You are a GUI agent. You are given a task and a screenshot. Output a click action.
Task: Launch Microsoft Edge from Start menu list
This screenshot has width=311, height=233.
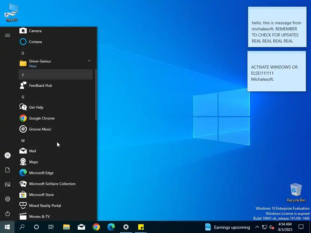tap(56, 173)
